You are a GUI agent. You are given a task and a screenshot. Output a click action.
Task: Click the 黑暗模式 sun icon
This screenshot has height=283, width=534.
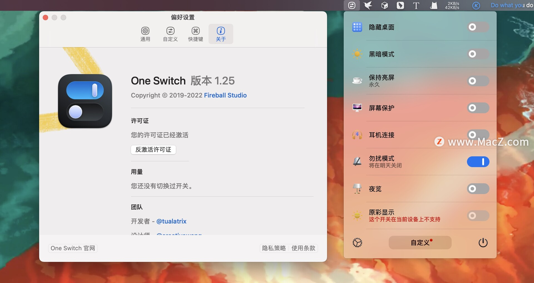357,54
